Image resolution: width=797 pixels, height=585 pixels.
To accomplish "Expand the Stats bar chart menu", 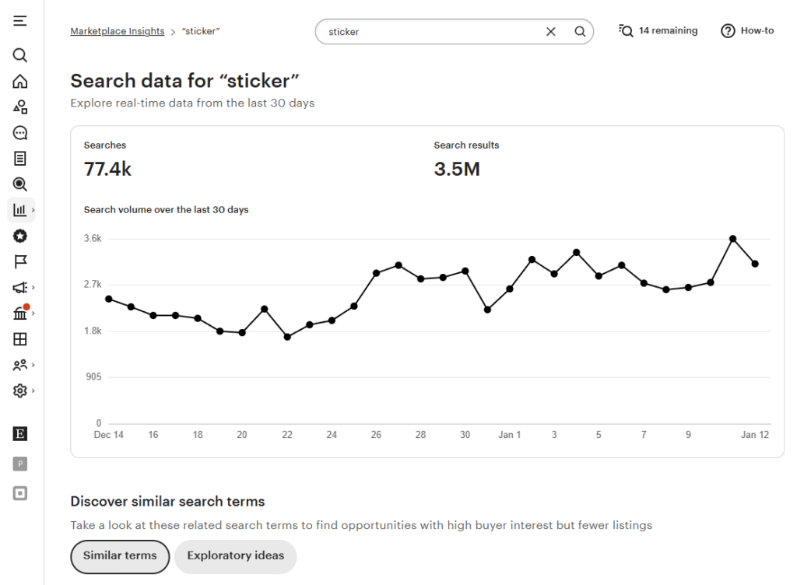I will pyautogui.click(x=23, y=209).
